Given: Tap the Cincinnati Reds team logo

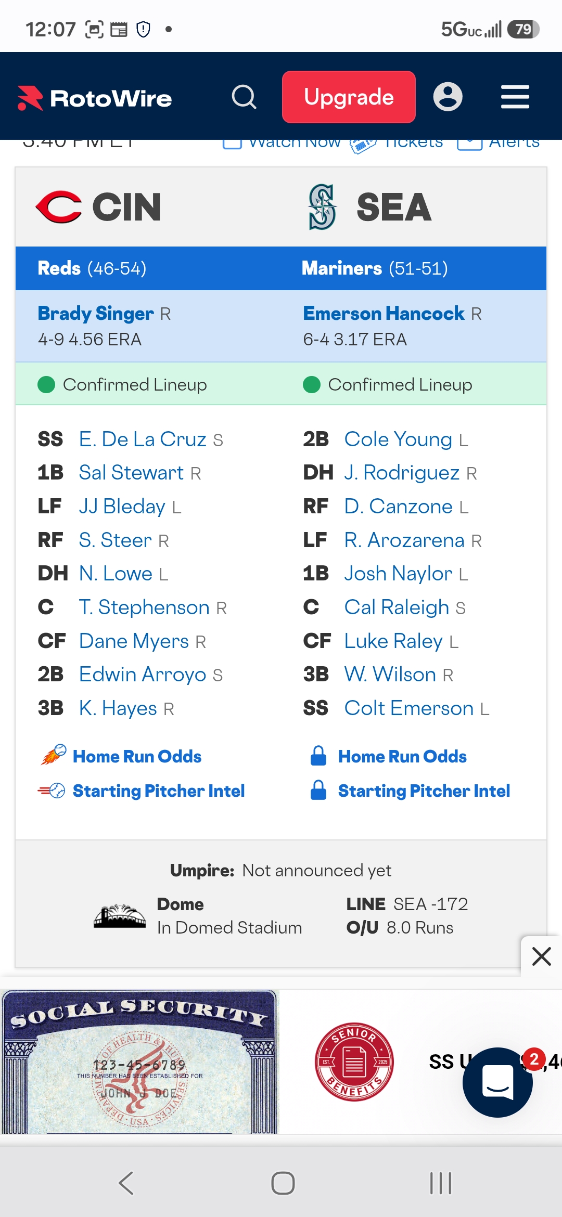Looking at the screenshot, I should coord(59,206).
